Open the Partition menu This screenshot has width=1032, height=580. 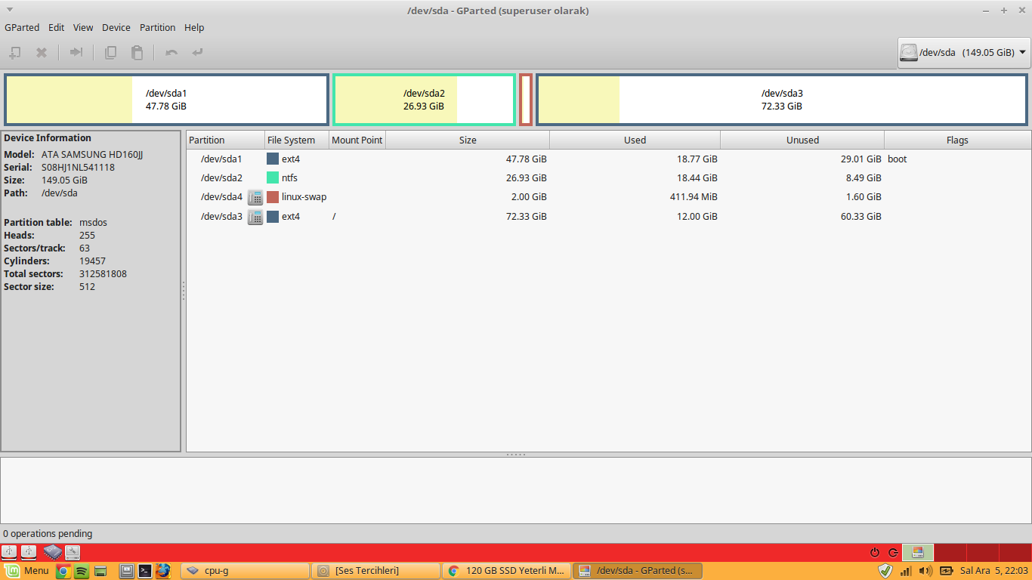tap(158, 27)
